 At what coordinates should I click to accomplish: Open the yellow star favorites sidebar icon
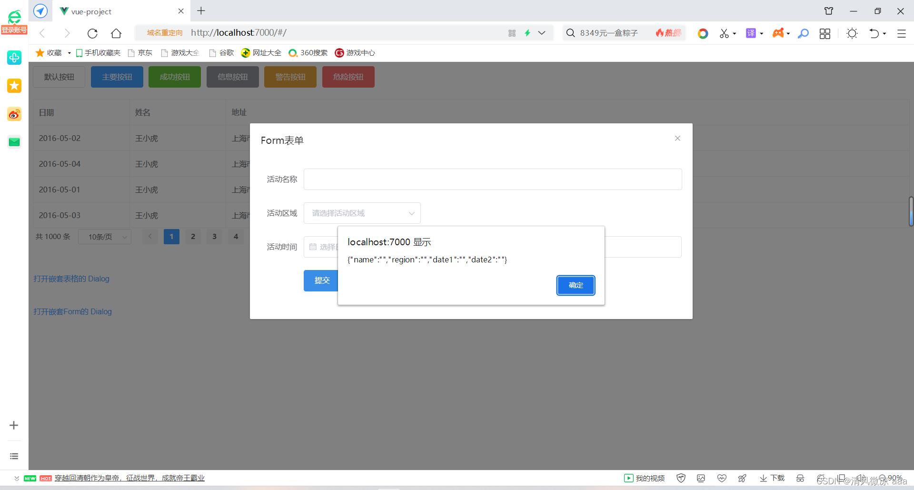(x=14, y=86)
